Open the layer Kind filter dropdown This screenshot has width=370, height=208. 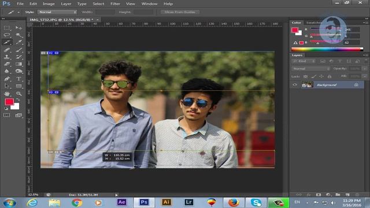304,61
